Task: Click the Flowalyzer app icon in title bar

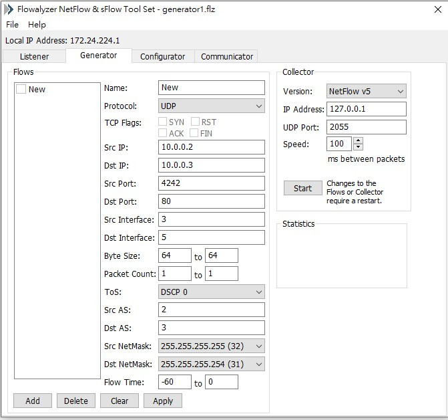Action: tap(9, 9)
